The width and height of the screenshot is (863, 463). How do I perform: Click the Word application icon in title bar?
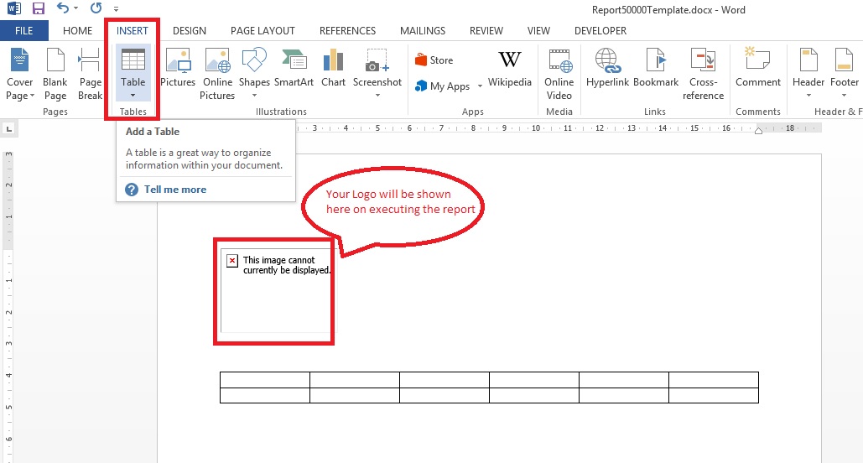13,8
